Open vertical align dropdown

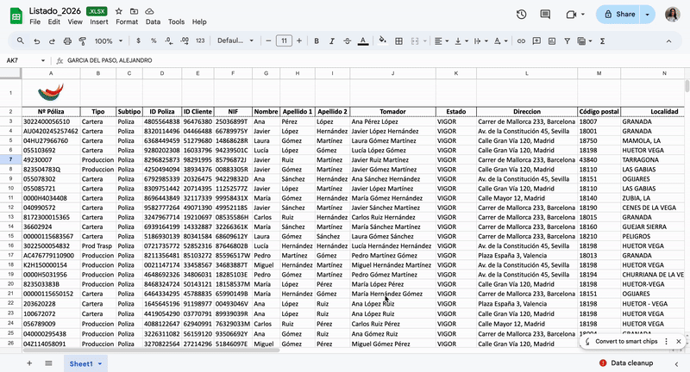point(461,40)
